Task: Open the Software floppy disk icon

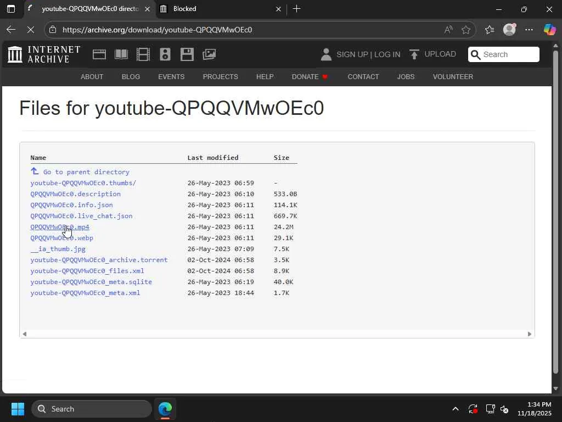Action: coord(187,54)
